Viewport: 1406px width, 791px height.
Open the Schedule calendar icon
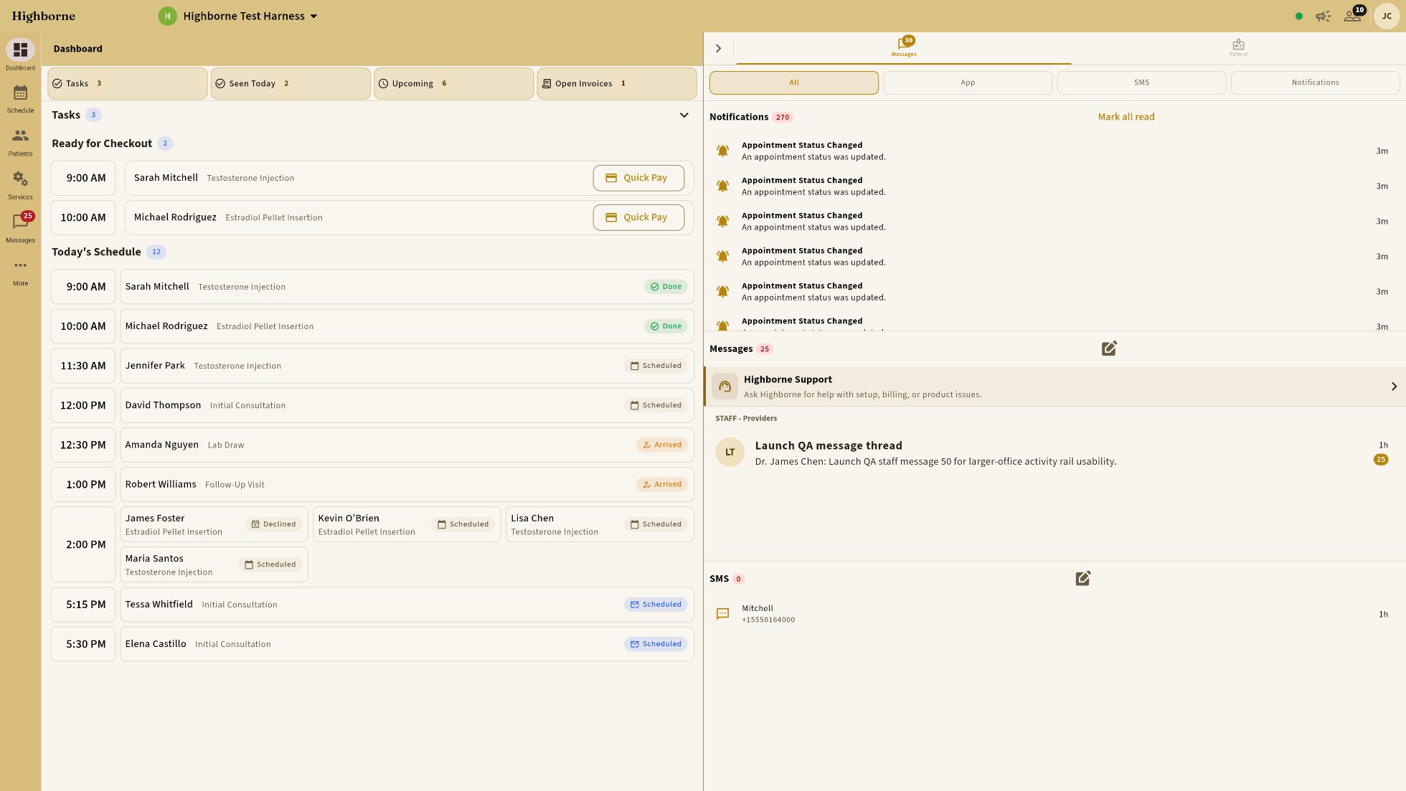coord(20,93)
